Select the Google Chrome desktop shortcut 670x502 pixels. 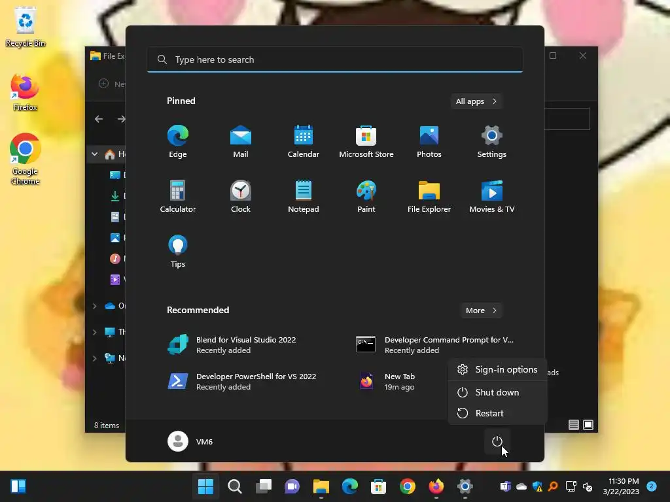(26, 159)
